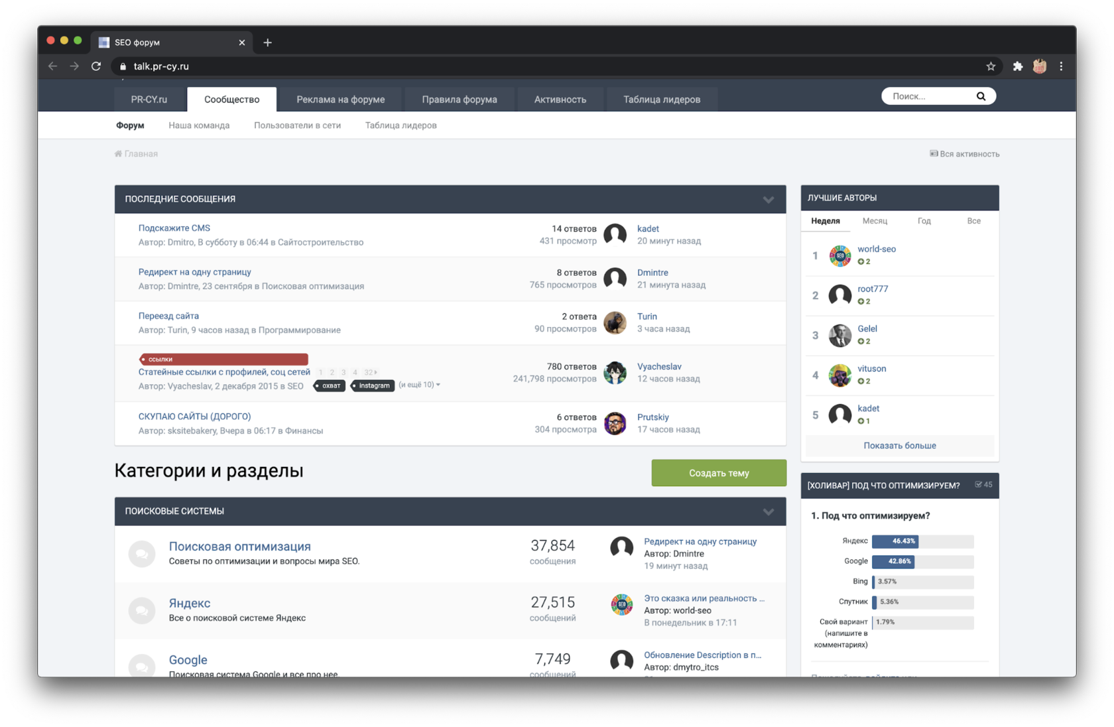This screenshot has height=727, width=1114.
Task: Click the browser forward arrow
Action: click(x=74, y=66)
